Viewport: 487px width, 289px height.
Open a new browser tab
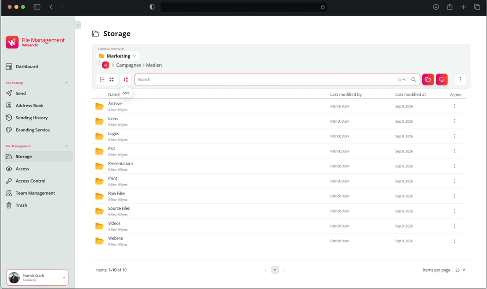(x=463, y=7)
